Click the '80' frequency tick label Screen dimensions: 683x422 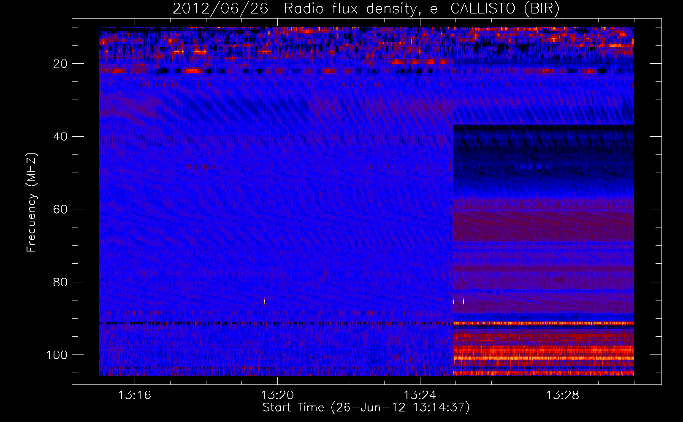pos(61,282)
